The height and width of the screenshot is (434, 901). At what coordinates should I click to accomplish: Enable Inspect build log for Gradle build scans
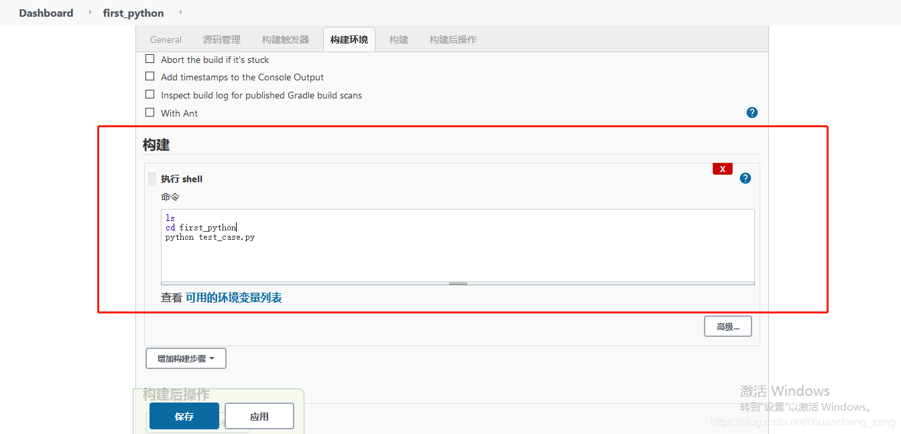(149, 94)
